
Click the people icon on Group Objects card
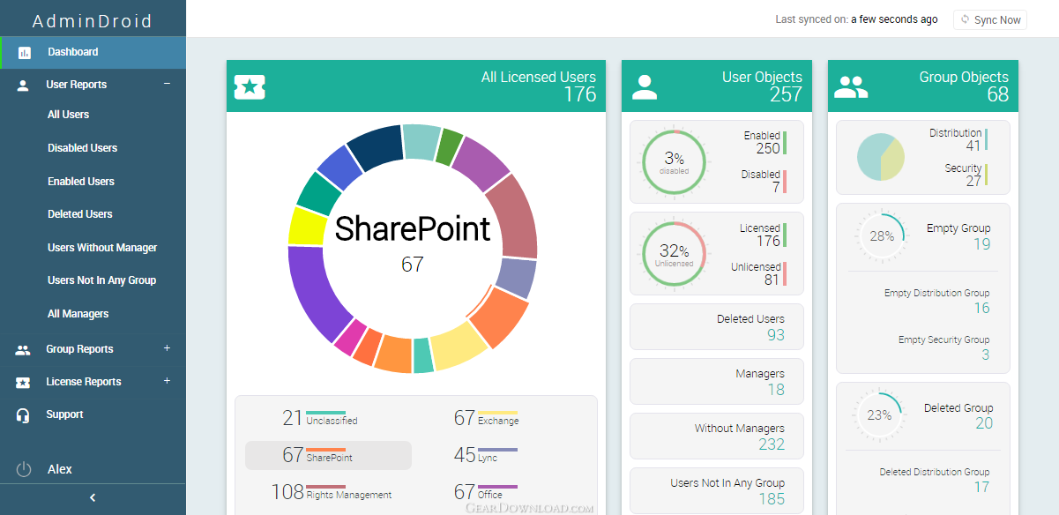[x=851, y=86]
